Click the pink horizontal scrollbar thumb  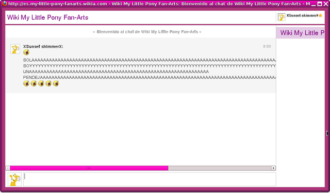pos(89,168)
